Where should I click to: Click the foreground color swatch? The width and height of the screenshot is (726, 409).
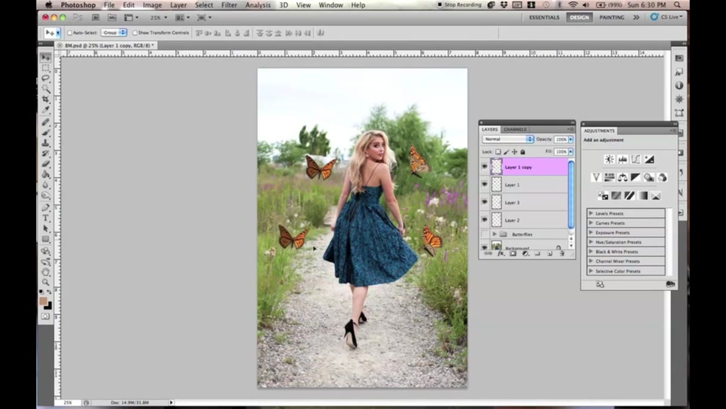click(43, 301)
